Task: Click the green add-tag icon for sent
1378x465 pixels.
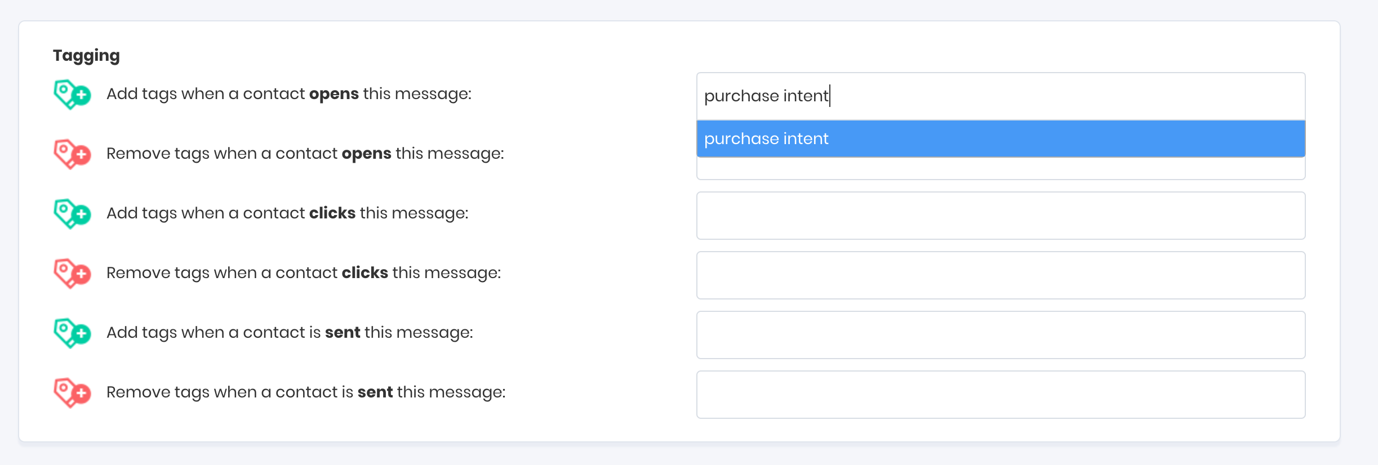Action: [72, 333]
